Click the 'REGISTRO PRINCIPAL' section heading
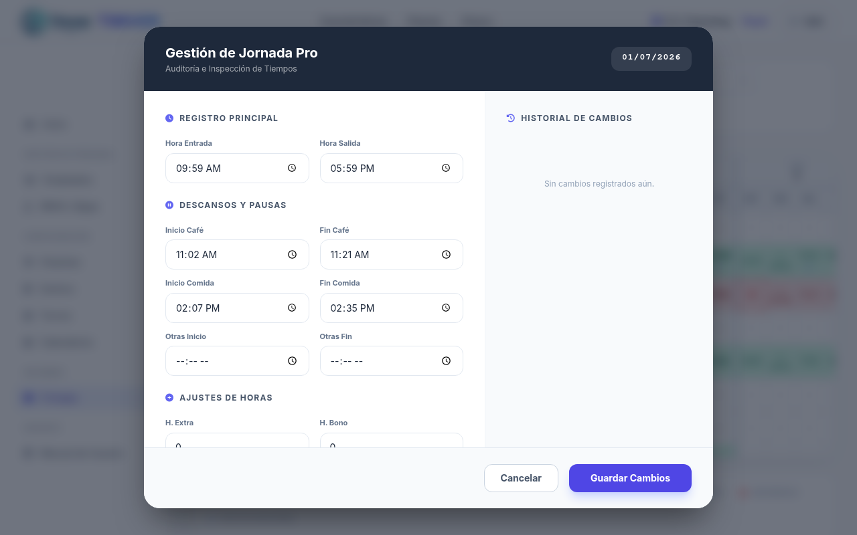 [229, 118]
